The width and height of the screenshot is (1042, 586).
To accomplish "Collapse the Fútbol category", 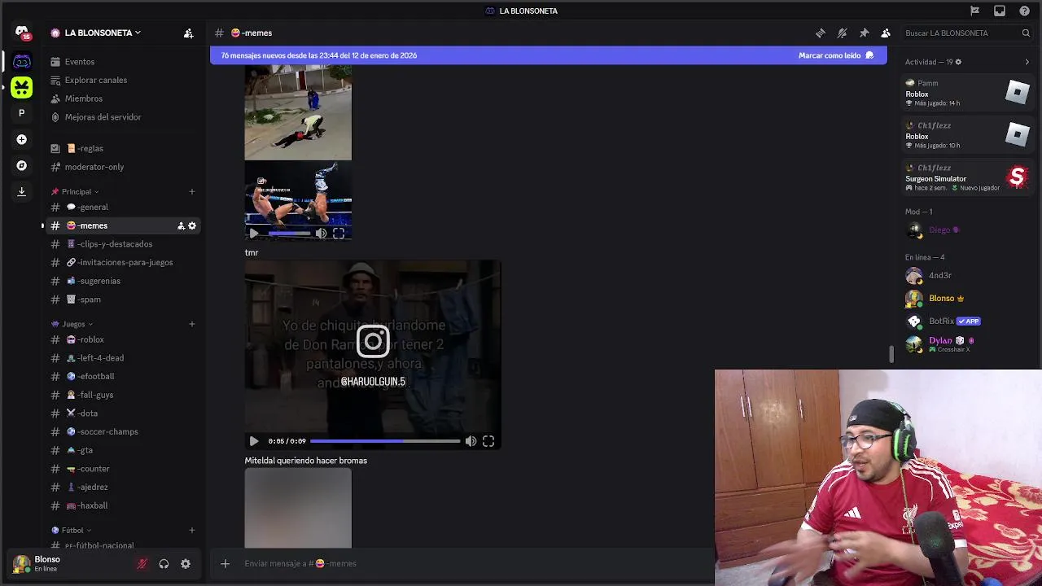I will pos(72,530).
